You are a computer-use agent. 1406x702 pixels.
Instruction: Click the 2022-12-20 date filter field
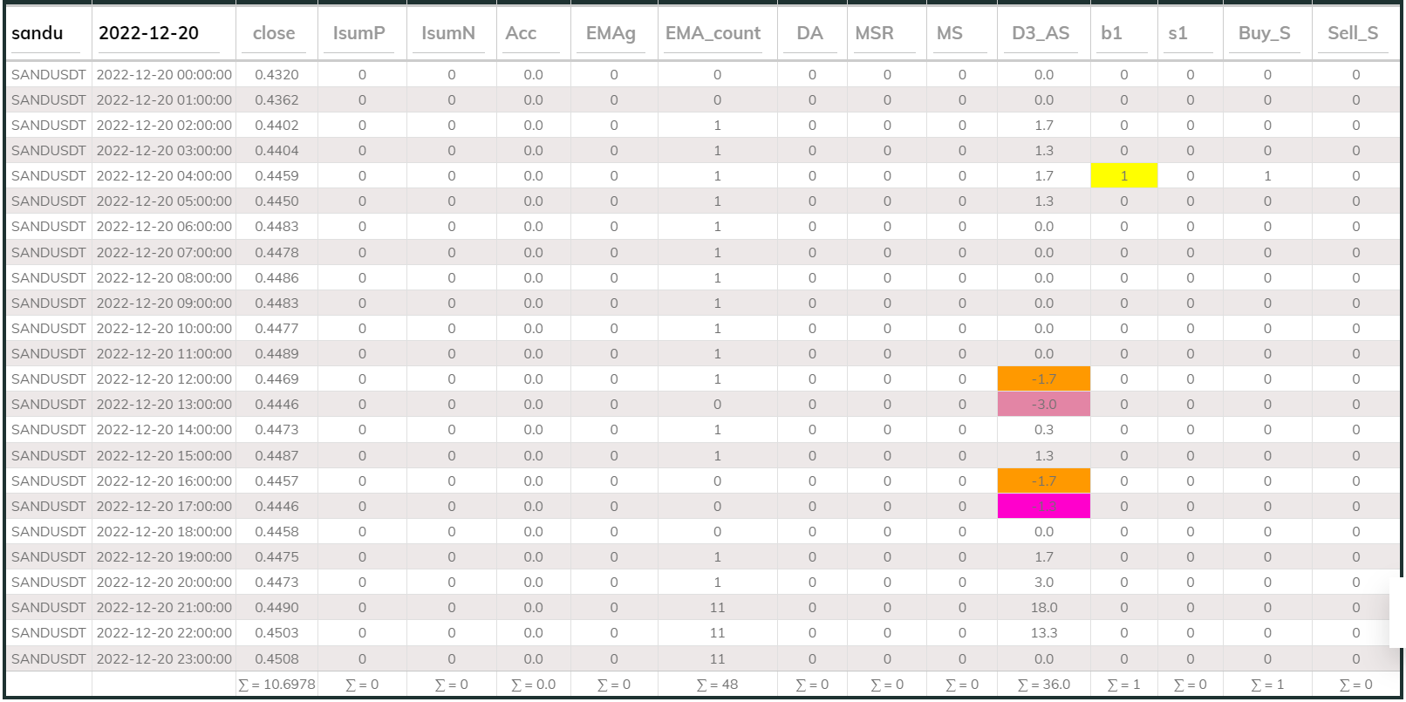click(163, 33)
